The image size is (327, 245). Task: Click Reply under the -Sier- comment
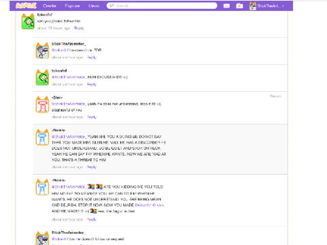pyautogui.click(x=91, y=117)
